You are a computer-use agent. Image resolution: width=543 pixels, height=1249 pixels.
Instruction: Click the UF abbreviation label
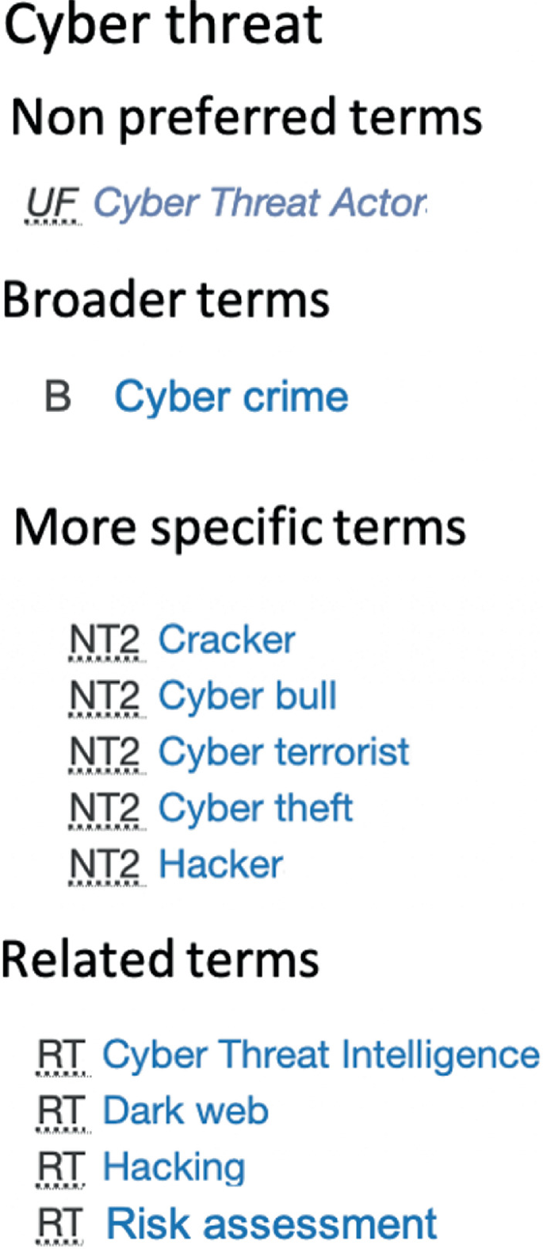pos(53,205)
